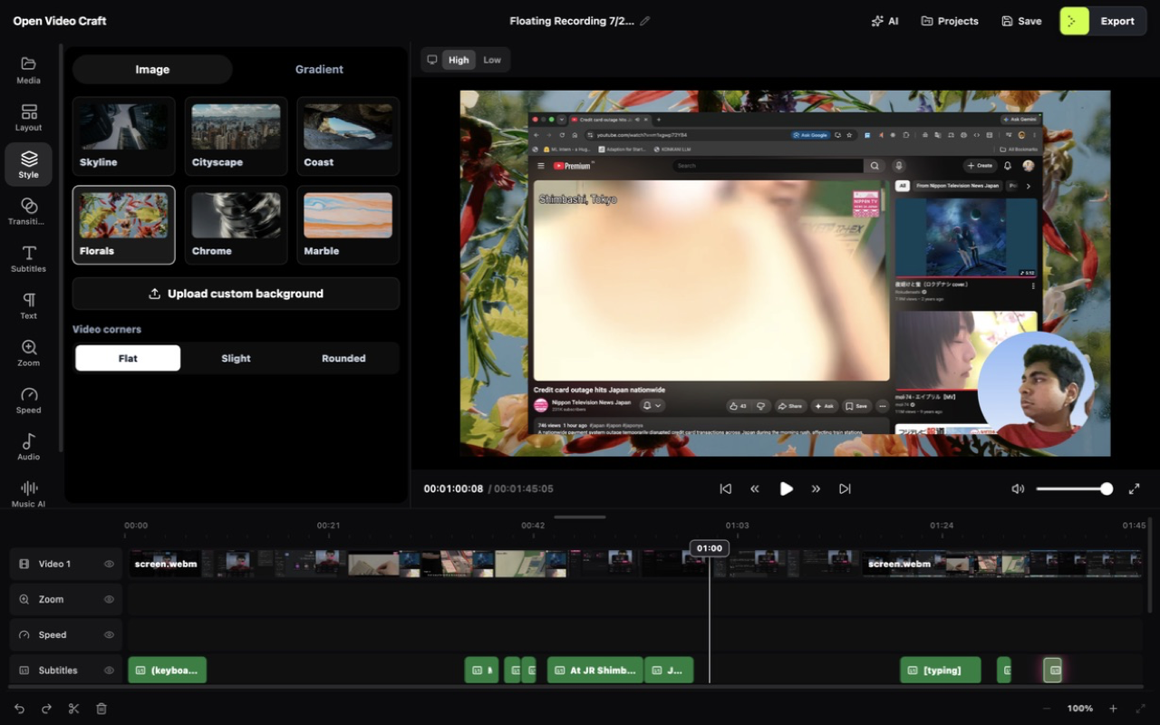Skip to the start of video

pyautogui.click(x=725, y=488)
